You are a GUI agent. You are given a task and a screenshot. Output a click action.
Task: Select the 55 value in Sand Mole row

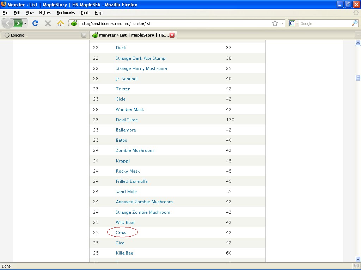tap(228, 192)
